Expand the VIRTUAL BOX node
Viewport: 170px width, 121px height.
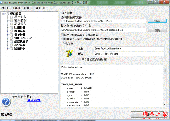point(7,38)
